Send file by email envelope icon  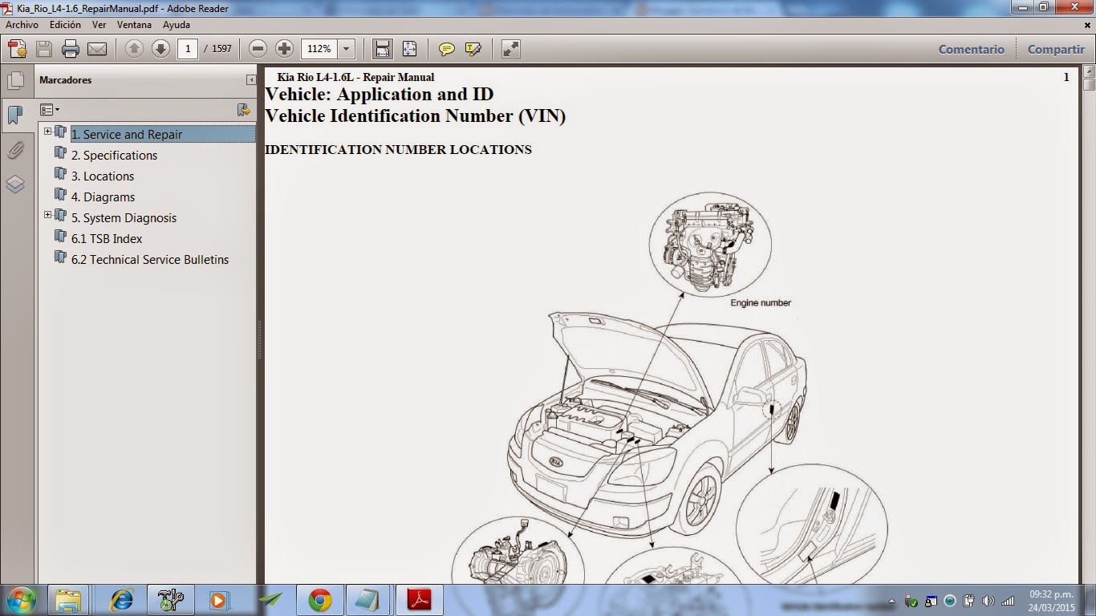pos(97,49)
